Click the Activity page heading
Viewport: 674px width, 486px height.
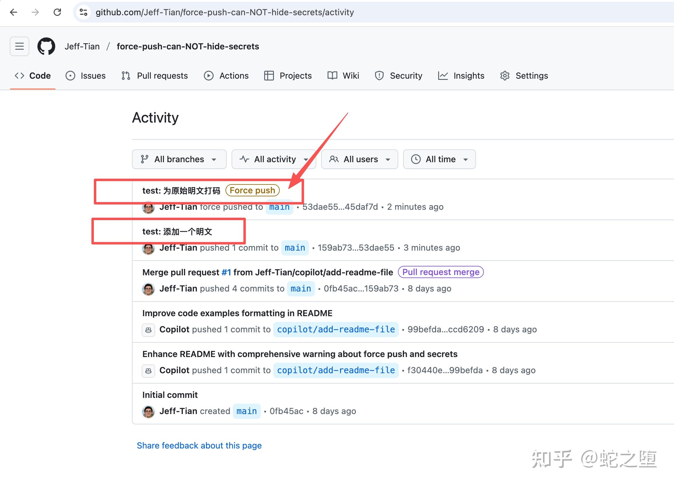tap(155, 118)
